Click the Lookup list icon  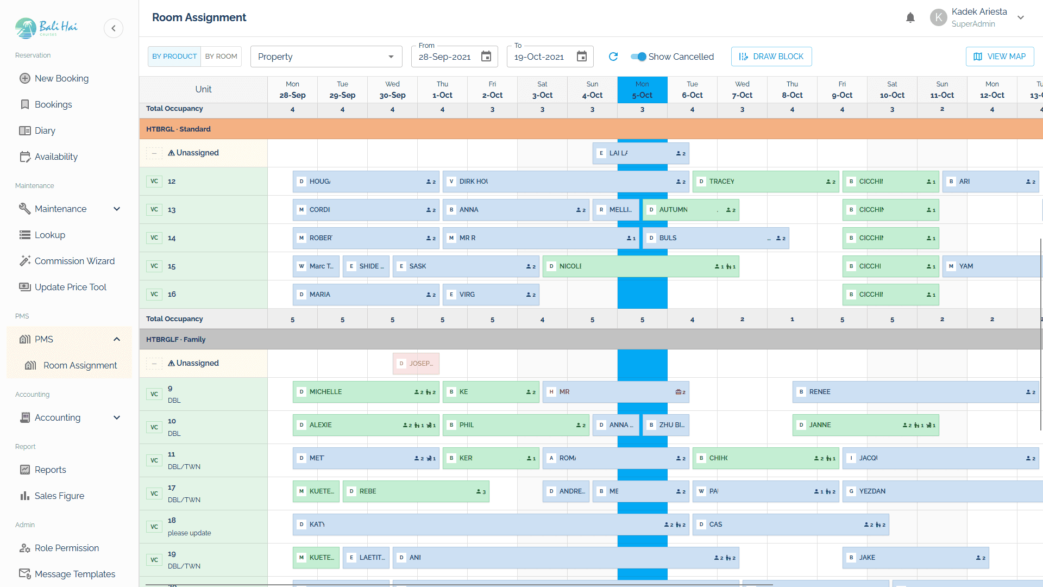25,235
